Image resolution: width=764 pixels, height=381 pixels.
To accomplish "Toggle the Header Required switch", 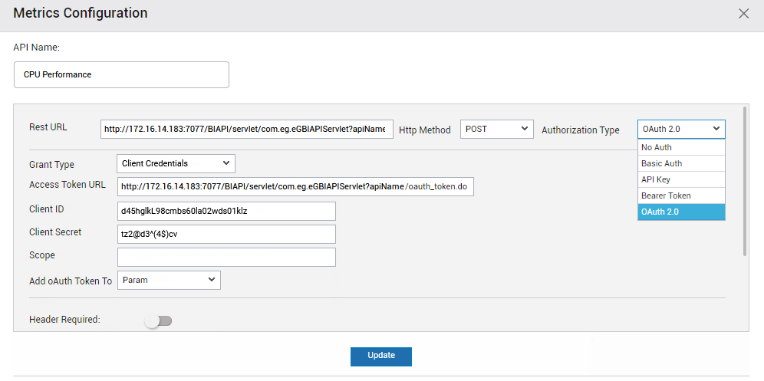I will click(159, 321).
